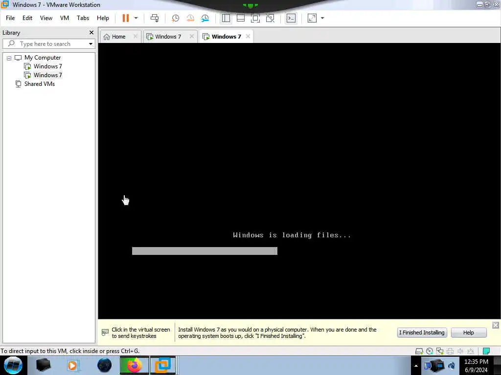Screen dimensions: 501x375
Task: Open the library search filter dropdown
Action: (x=91, y=43)
